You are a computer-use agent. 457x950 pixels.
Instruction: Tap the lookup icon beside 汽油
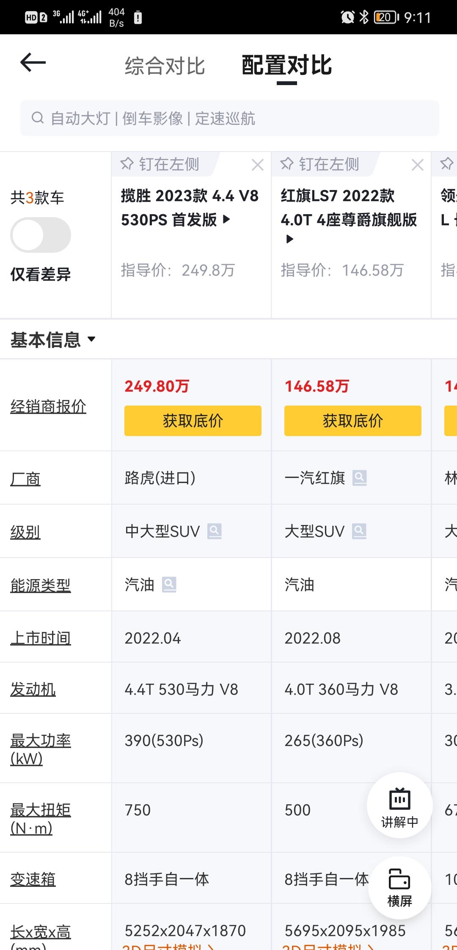(169, 585)
